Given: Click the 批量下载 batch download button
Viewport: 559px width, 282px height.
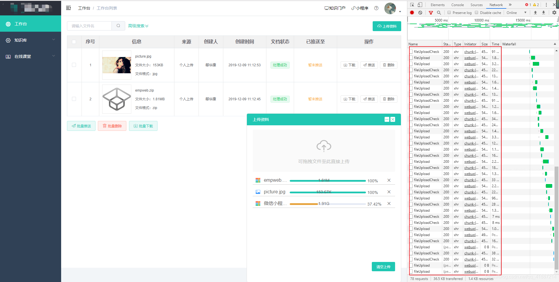Looking at the screenshot, I should point(143,126).
